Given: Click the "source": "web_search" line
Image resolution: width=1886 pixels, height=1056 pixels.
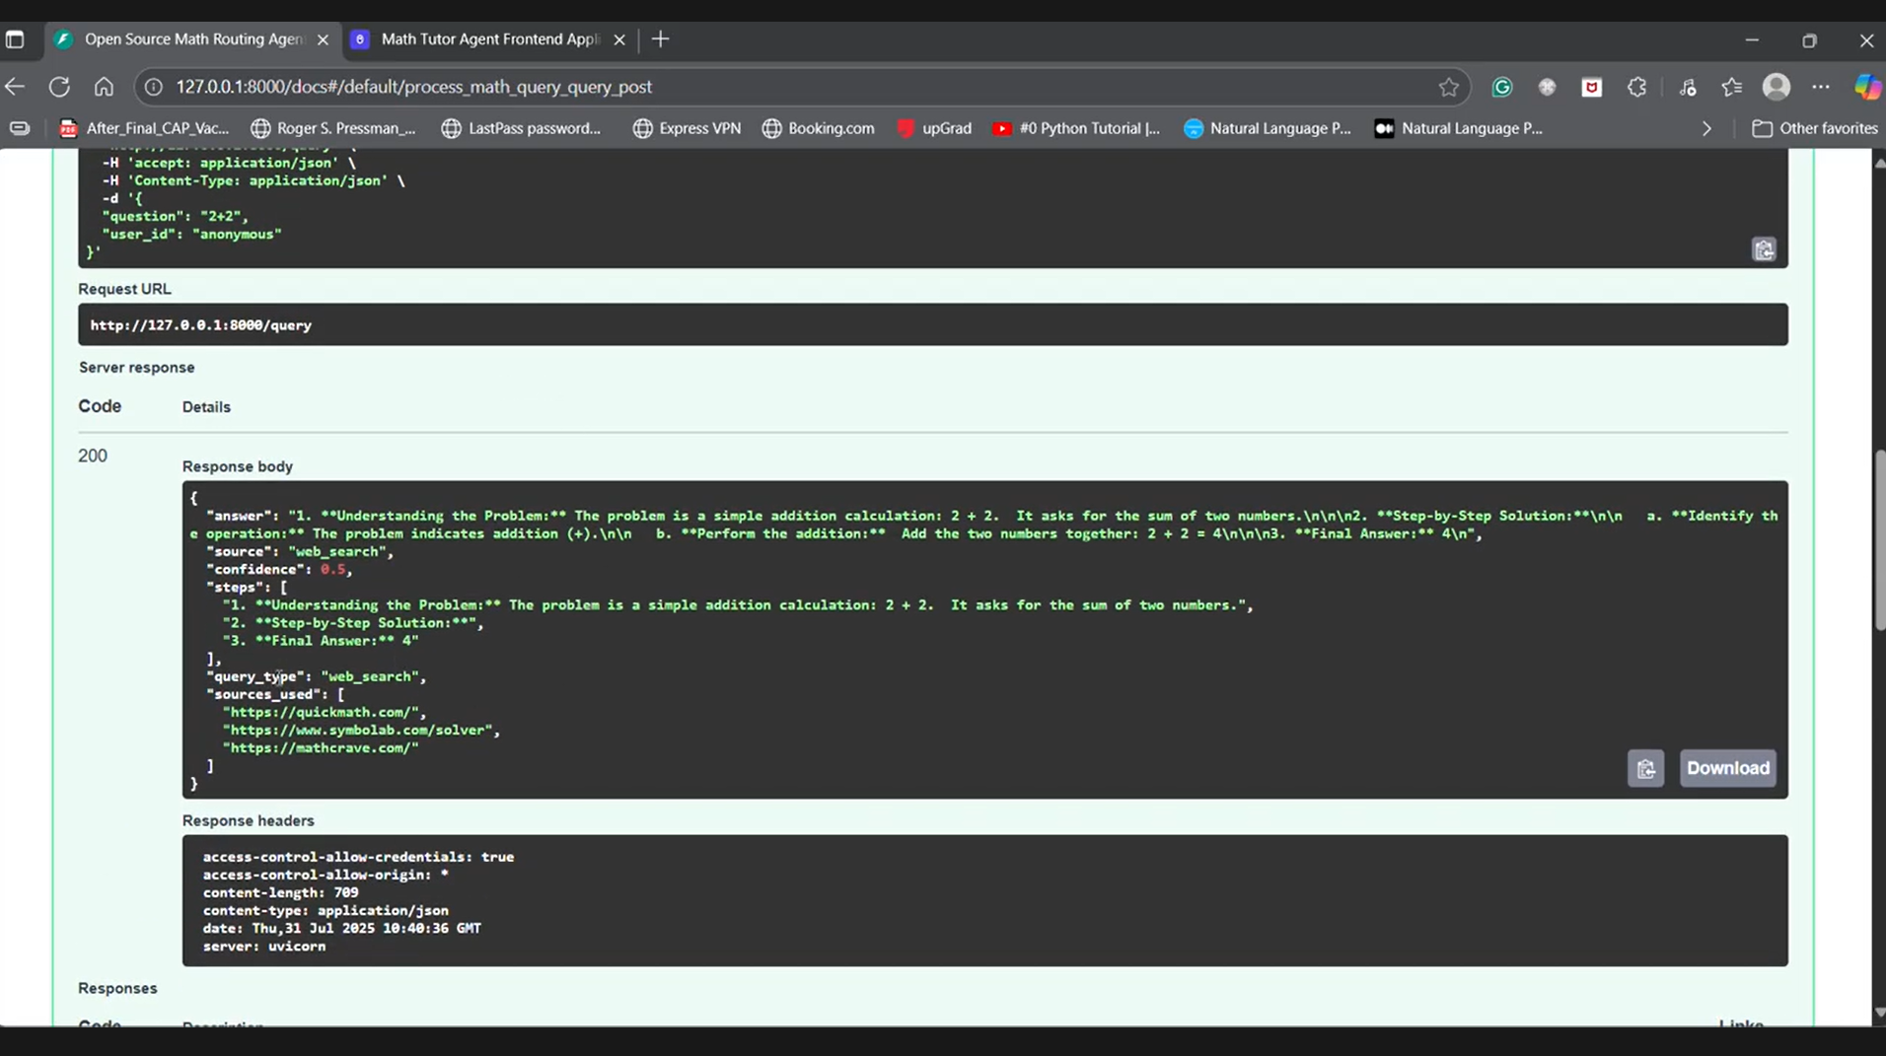Looking at the screenshot, I should tap(300, 552).
